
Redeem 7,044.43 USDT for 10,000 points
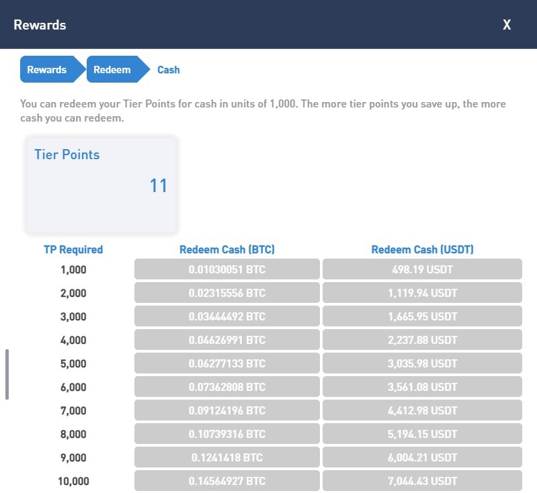[x=422, y=481]
